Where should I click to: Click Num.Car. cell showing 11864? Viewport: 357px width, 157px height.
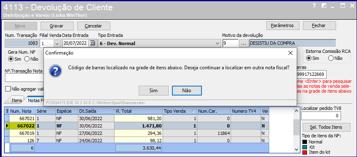214,133
